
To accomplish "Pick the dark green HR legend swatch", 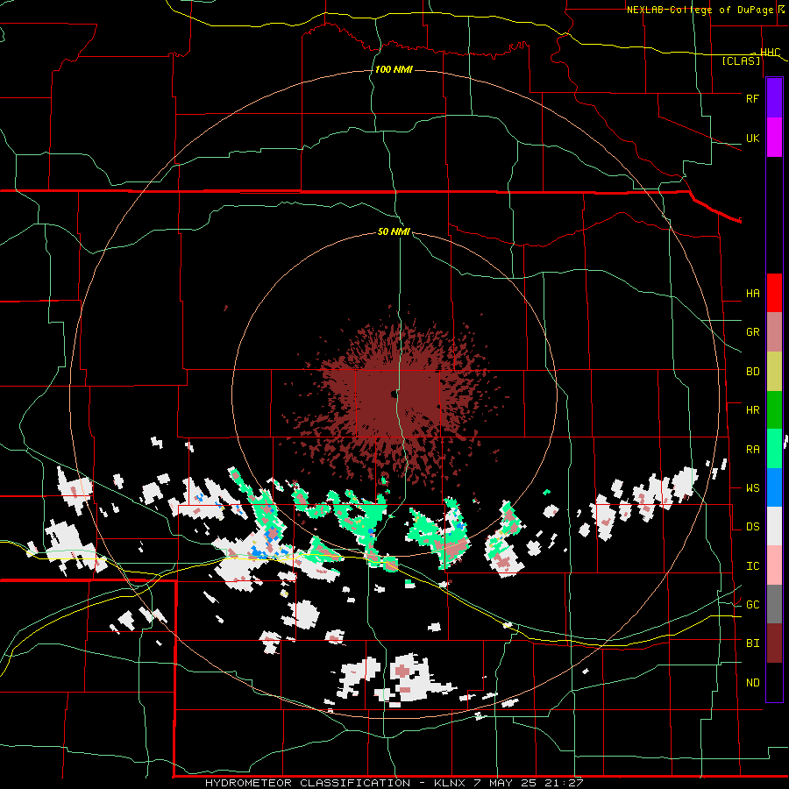I will point(774,410).
